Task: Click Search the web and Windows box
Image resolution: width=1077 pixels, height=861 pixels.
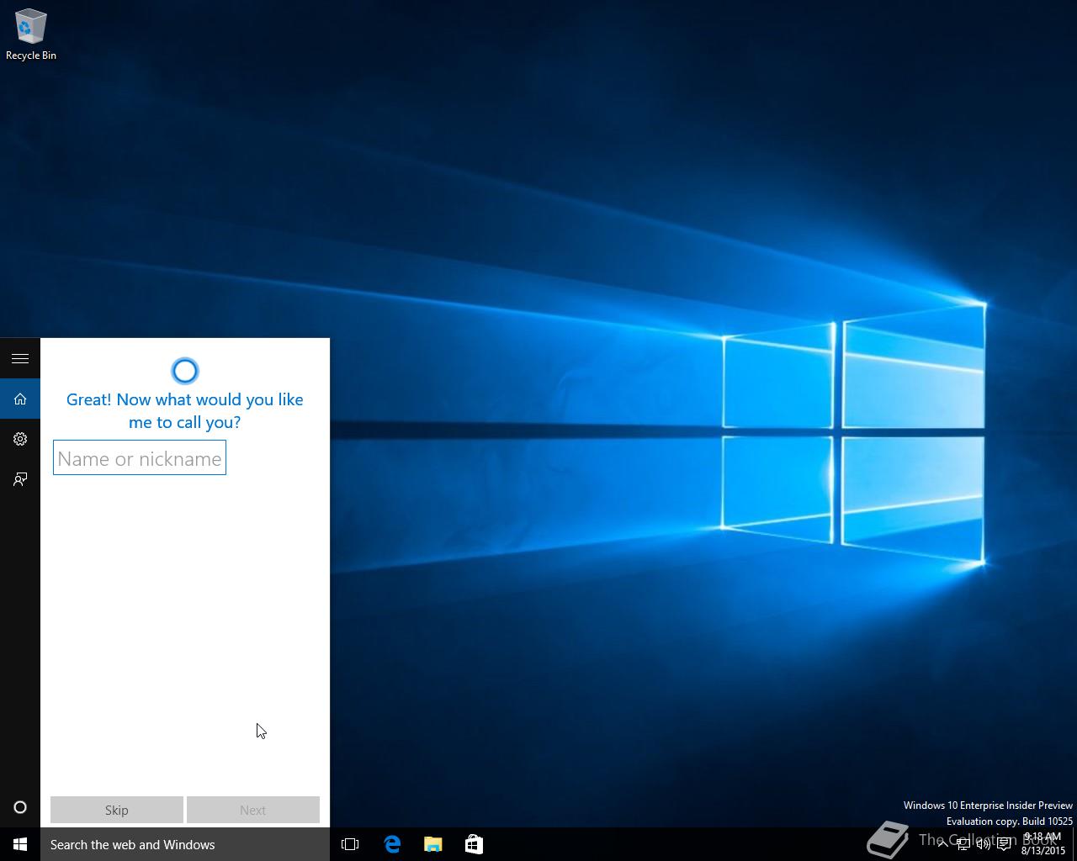Action: (x=185, y=844)
